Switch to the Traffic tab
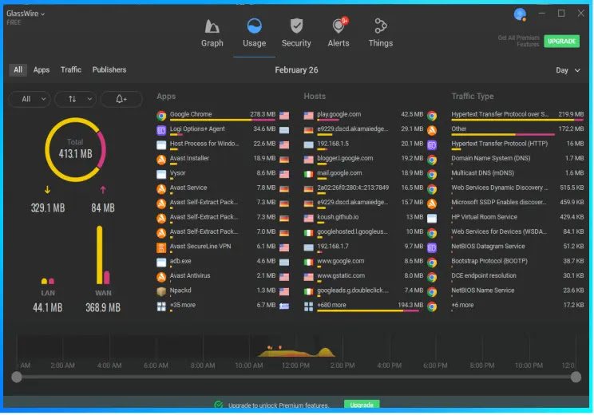 (x=71, y=69)
